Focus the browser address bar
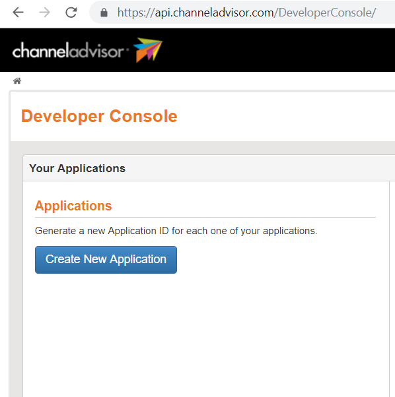 (242, 12)
